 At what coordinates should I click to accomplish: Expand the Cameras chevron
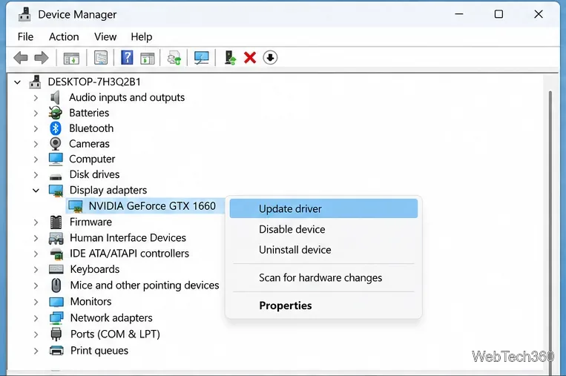[36, 144]
